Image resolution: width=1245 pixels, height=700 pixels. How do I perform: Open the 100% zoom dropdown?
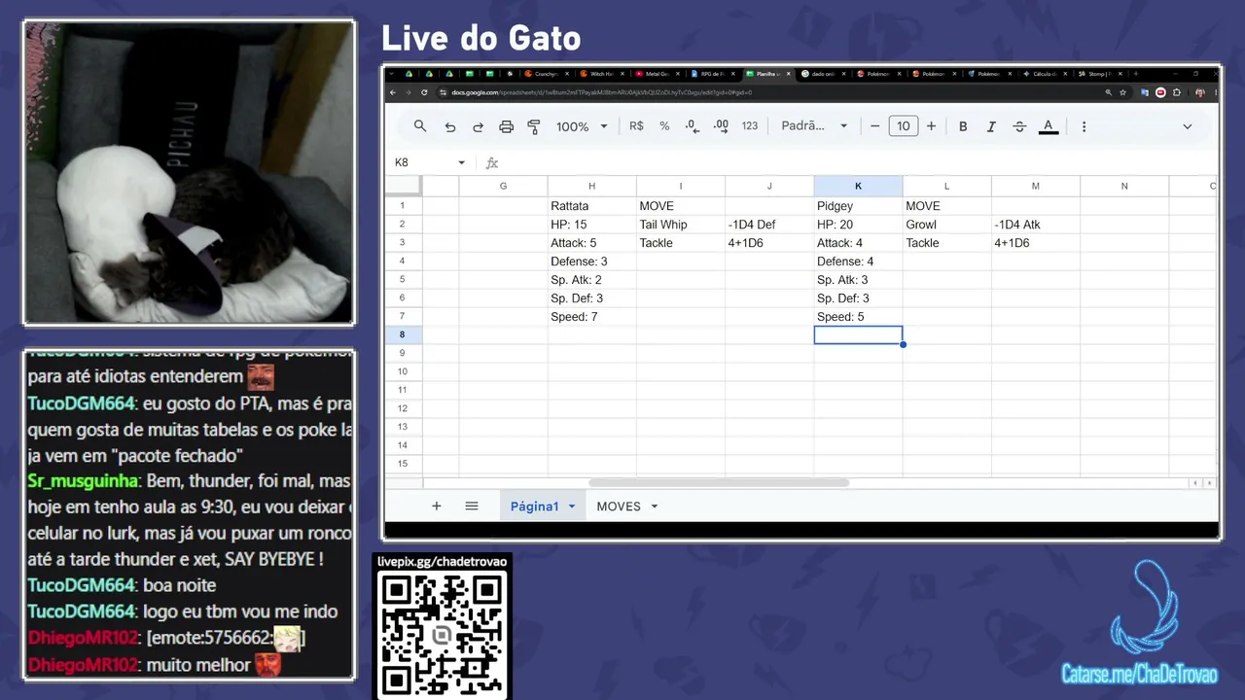pos(582,126)
